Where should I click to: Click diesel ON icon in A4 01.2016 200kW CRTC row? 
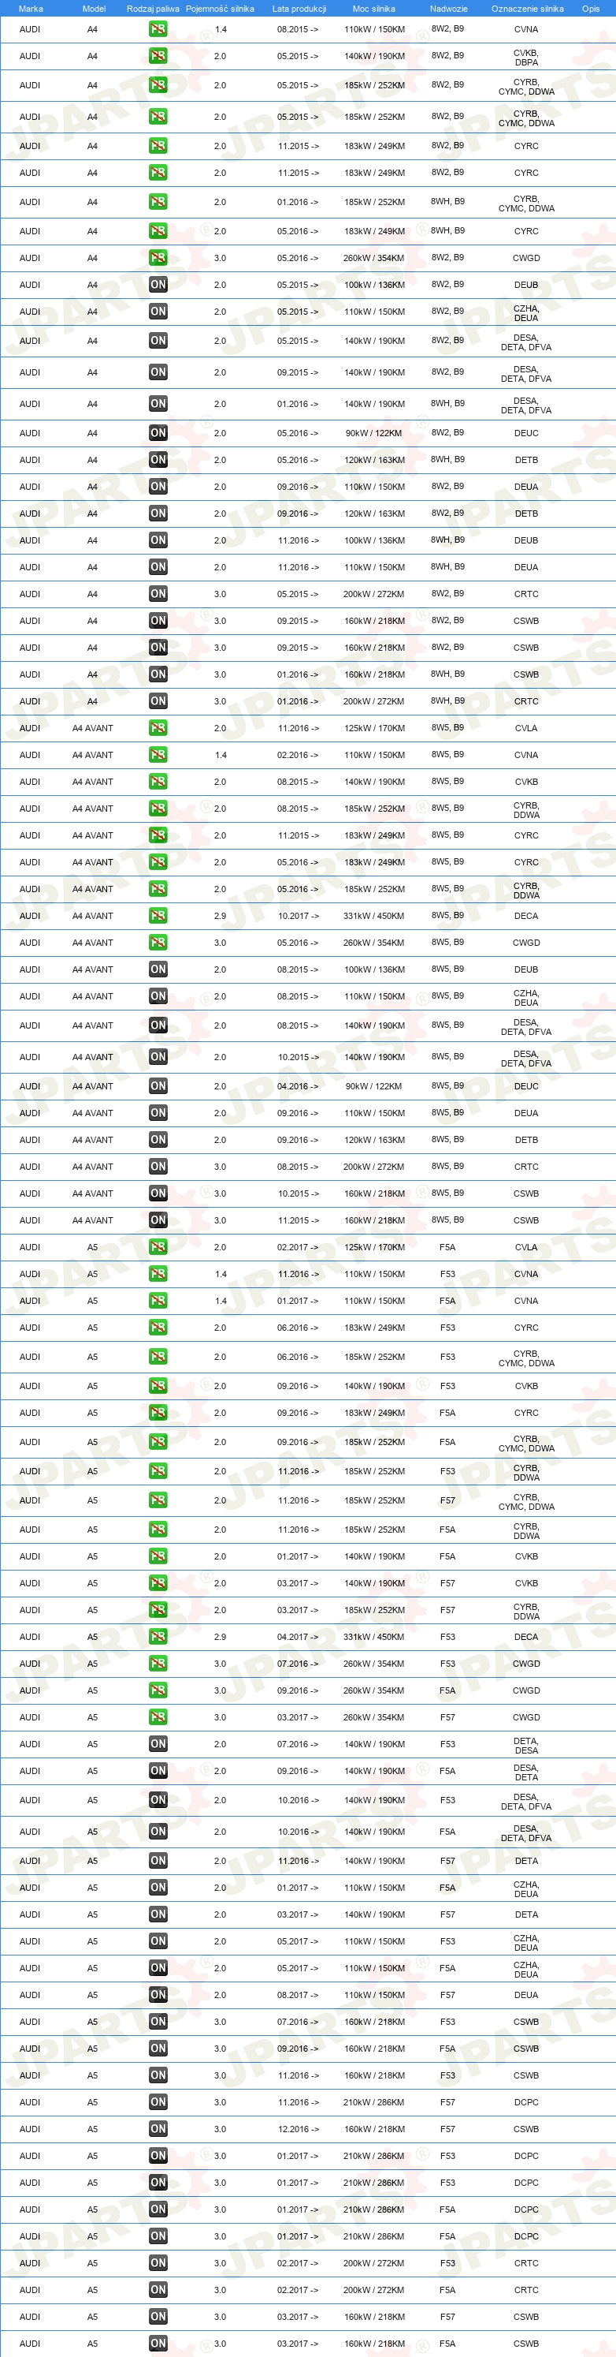(x=158, y=701)
